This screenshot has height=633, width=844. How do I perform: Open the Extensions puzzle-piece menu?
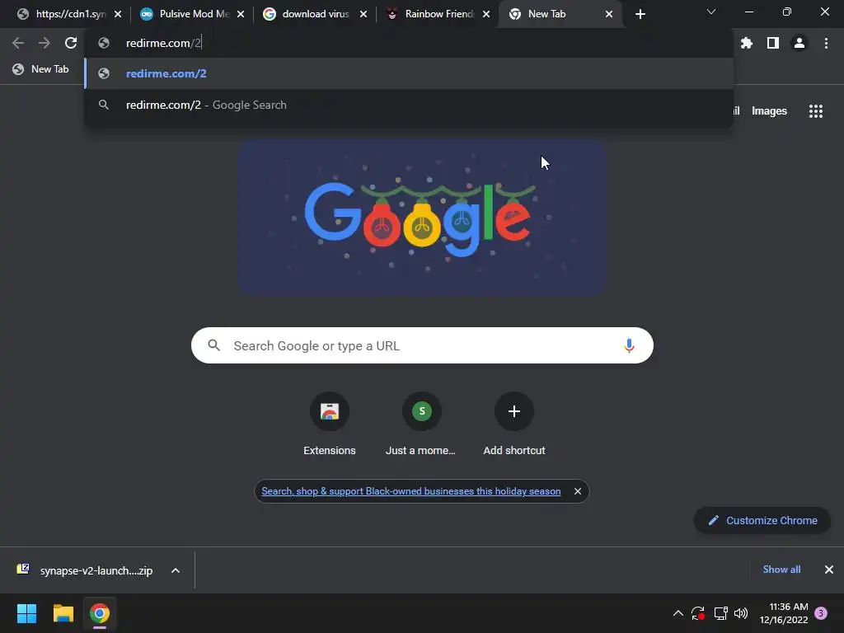click(746, 43)
